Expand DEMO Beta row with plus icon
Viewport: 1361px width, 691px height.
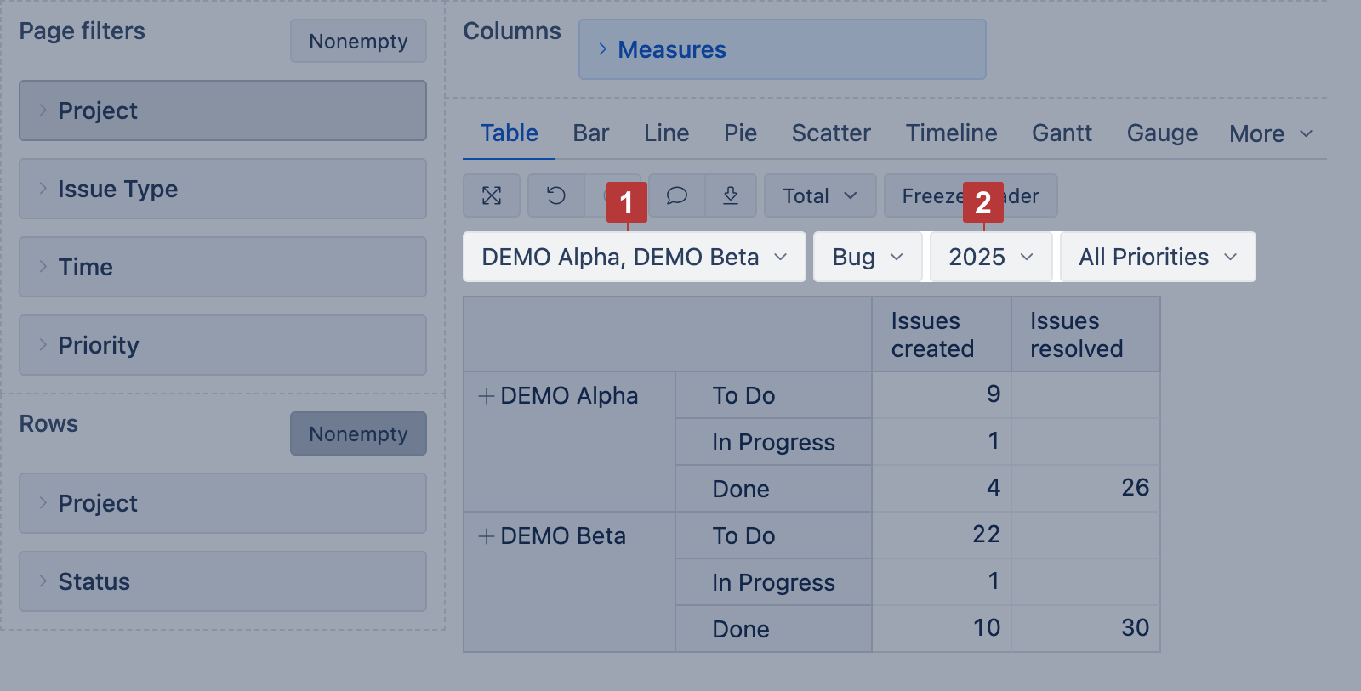click(486, 536)
